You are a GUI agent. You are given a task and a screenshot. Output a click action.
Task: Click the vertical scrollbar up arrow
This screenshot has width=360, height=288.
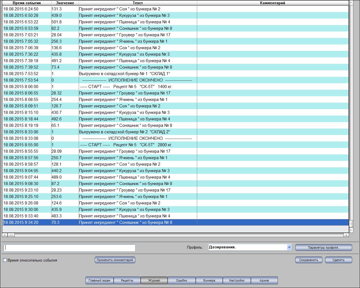[351, 3]
